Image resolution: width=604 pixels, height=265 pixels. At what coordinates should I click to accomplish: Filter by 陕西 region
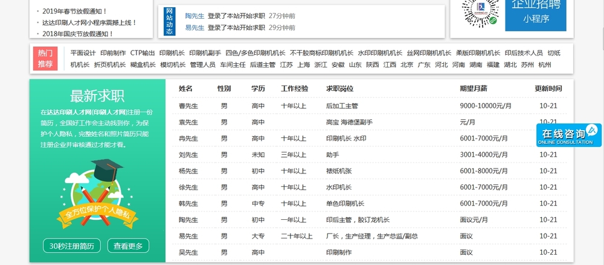tap(373, 64)
